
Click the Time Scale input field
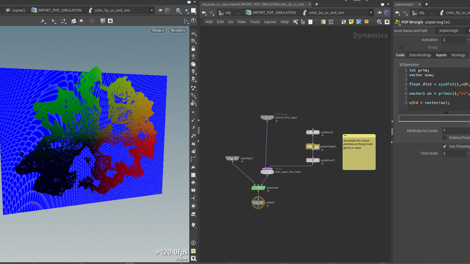tap(453, 153)
